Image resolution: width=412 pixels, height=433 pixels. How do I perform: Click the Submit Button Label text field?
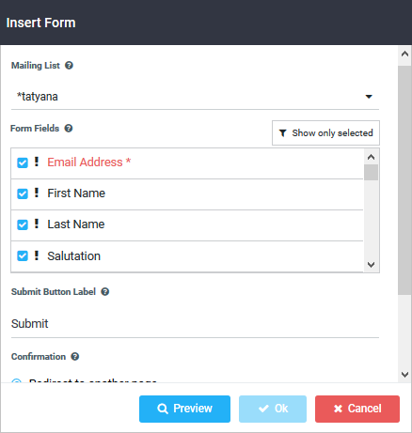[195, 324]
